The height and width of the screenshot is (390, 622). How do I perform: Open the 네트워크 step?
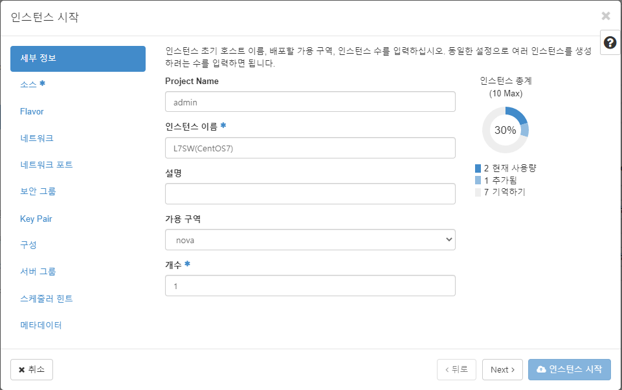pyautogui.click(x=36, y=138)
